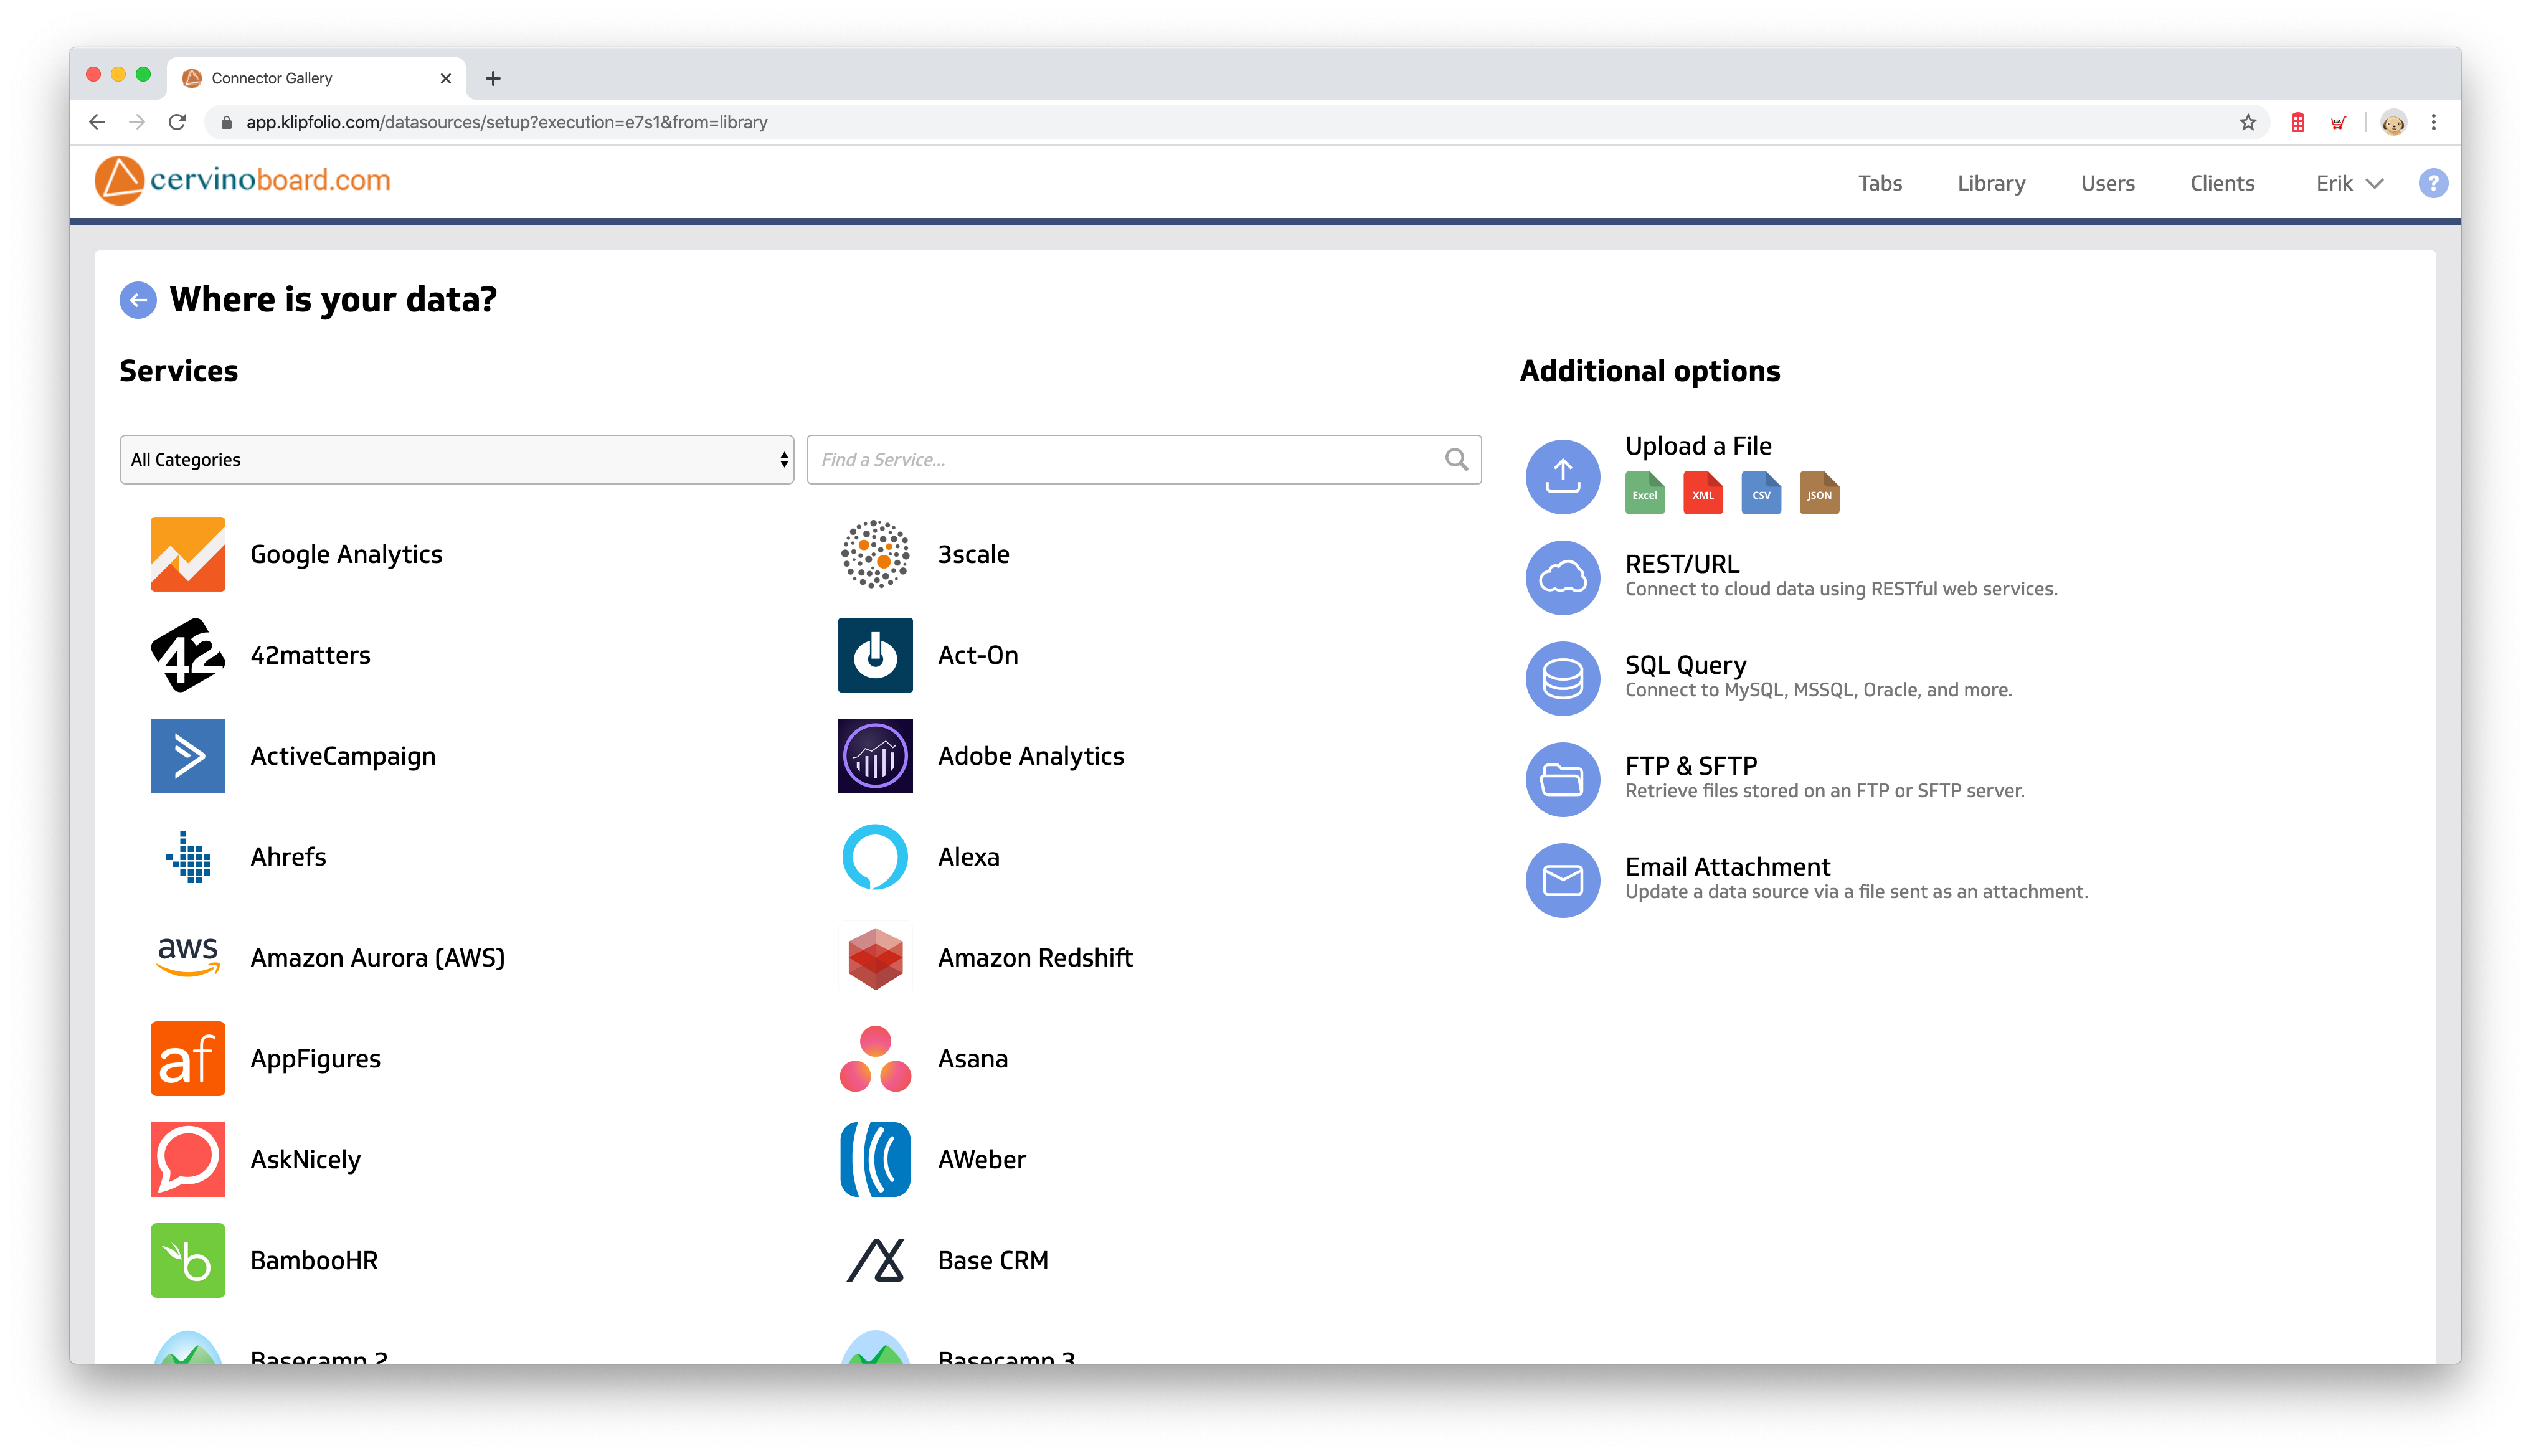The height and width of the screenshot is (1456, 2531).
Task: Go back using the browser back arrow
Action: 97,122
